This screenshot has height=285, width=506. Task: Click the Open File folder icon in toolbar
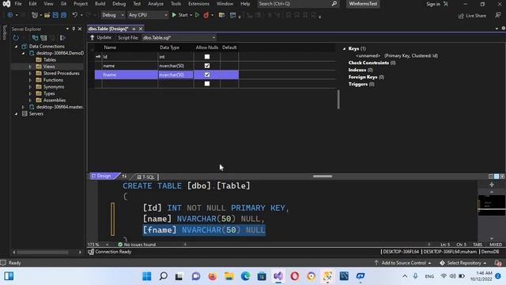pyautogui.click(x=47, y=15)
